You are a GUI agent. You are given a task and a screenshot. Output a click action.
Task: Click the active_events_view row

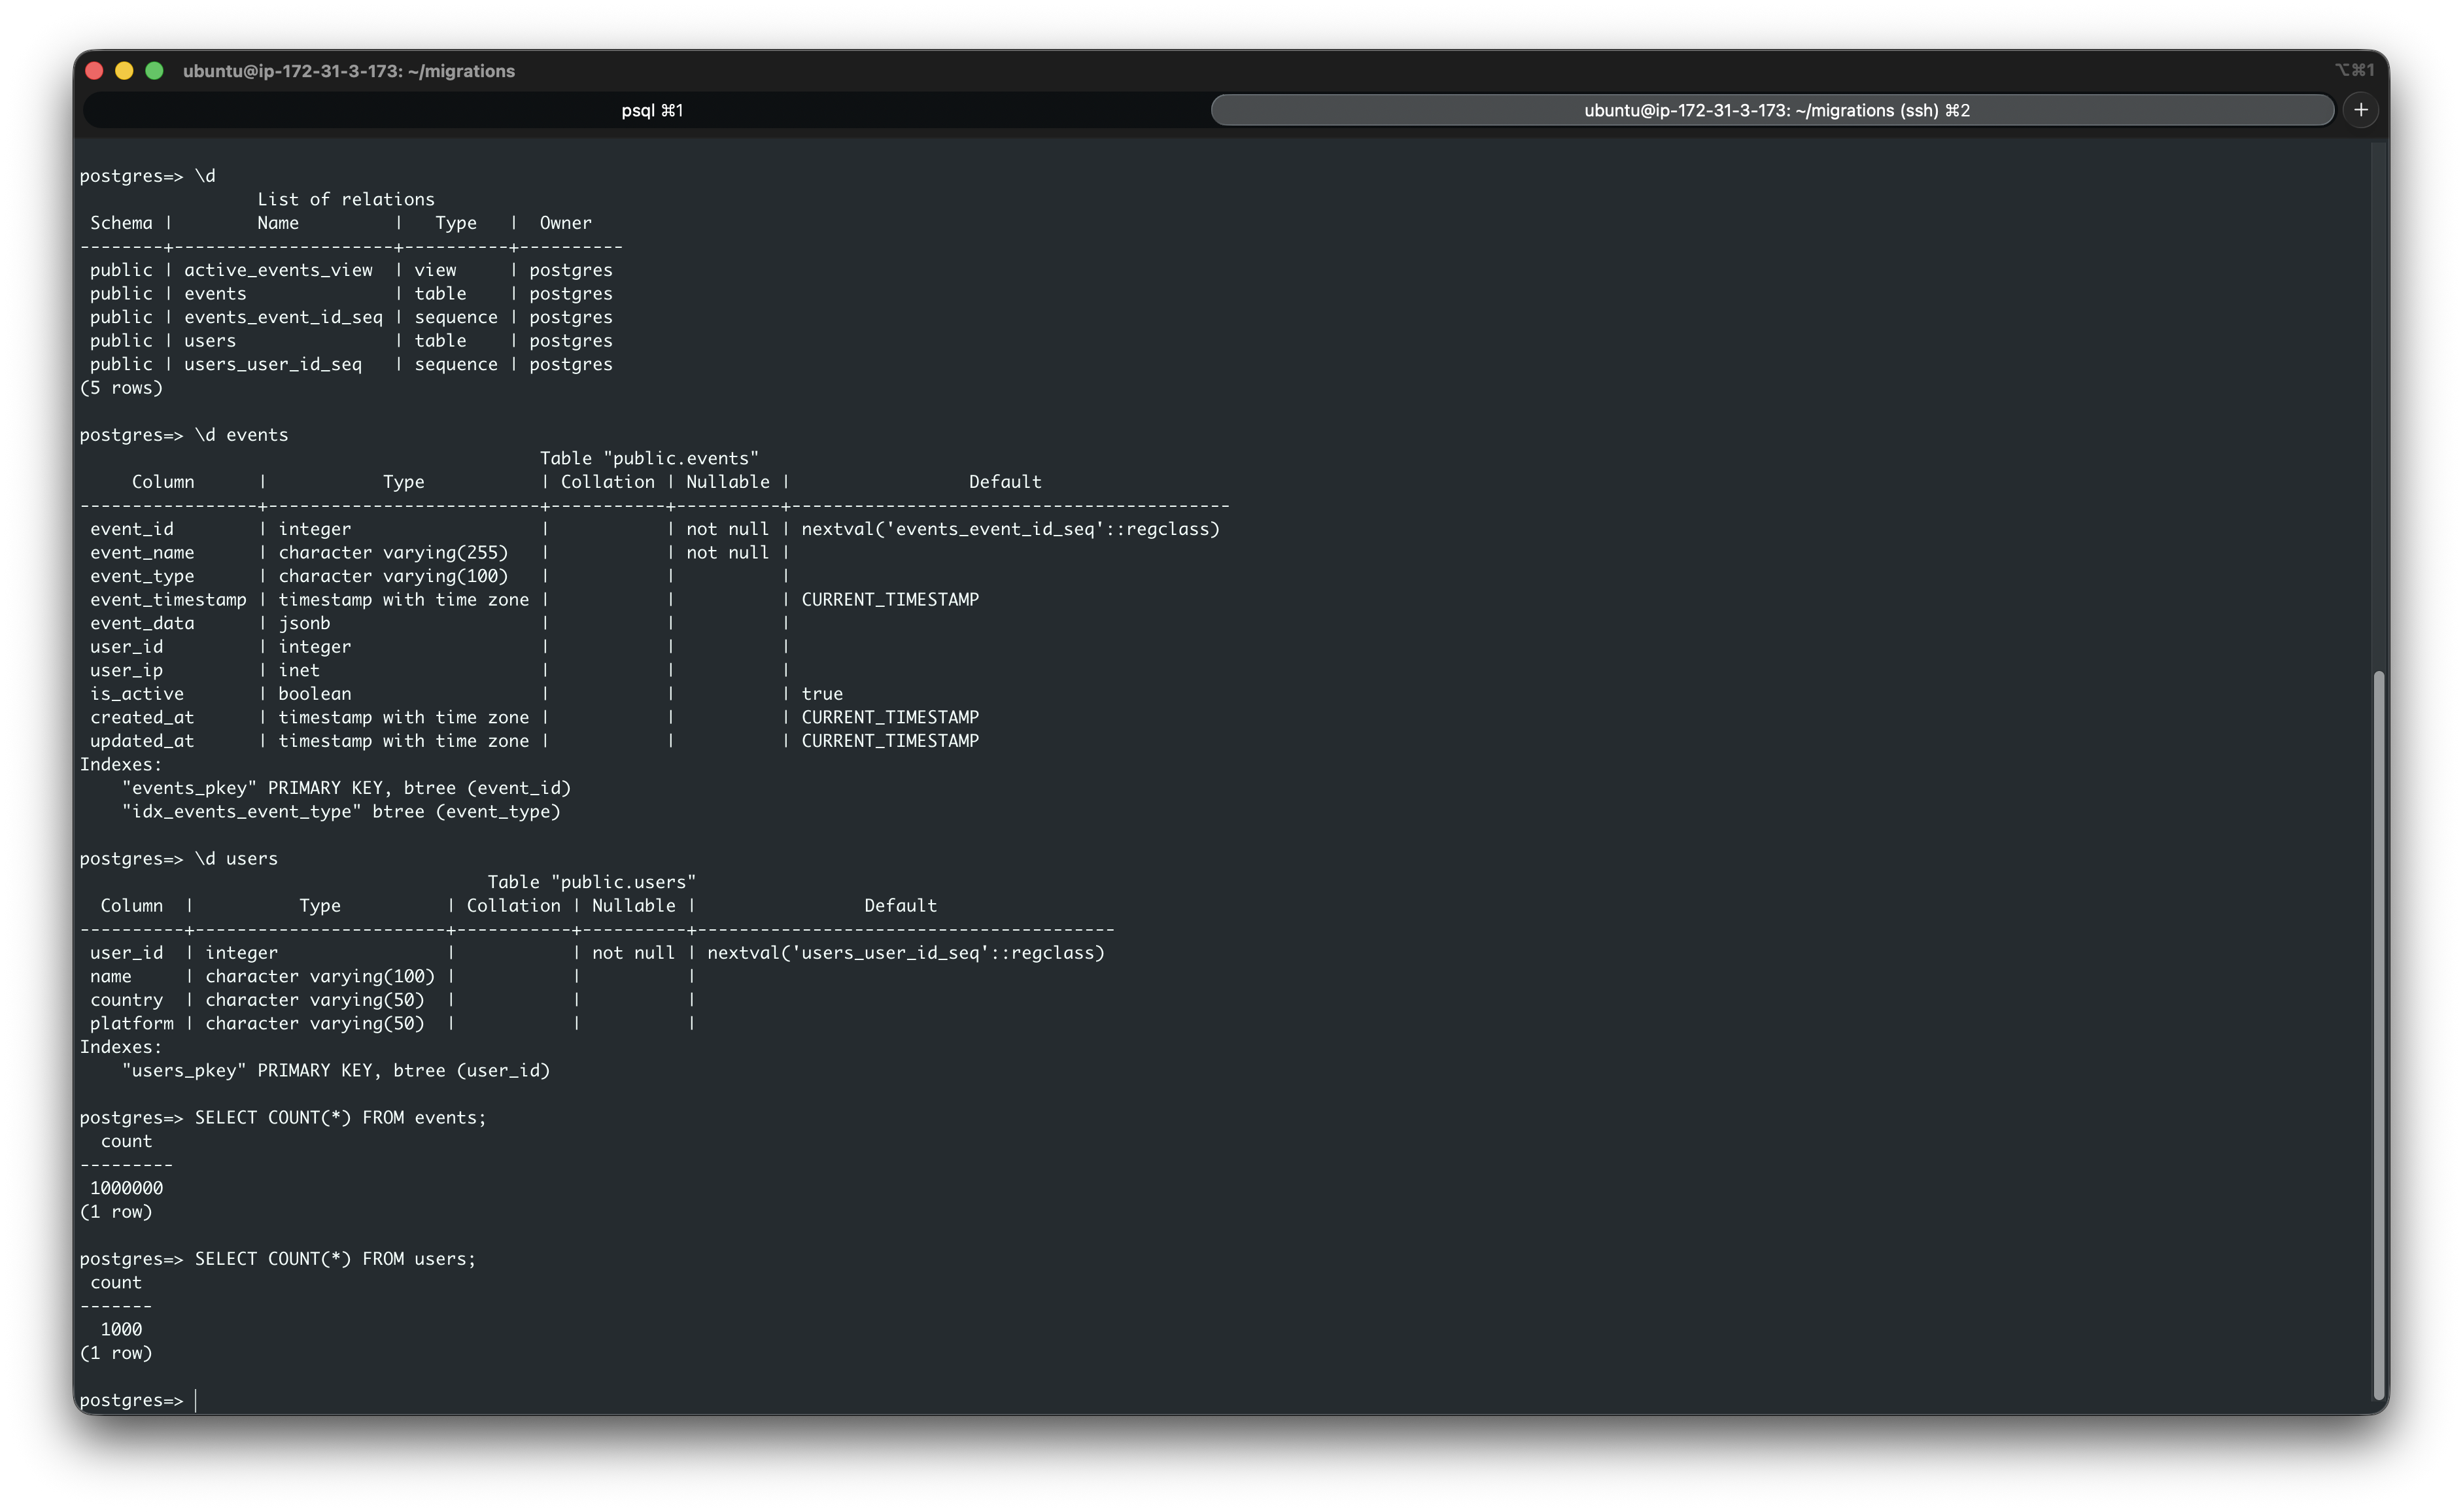pos(278,269)
